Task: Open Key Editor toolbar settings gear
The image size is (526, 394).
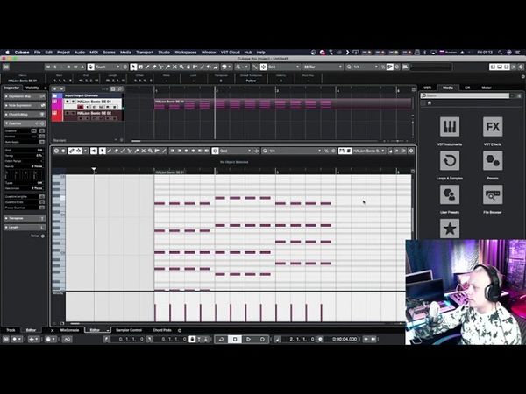Action: [411, 151]
